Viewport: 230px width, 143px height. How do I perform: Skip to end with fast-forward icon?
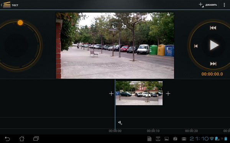213,64
